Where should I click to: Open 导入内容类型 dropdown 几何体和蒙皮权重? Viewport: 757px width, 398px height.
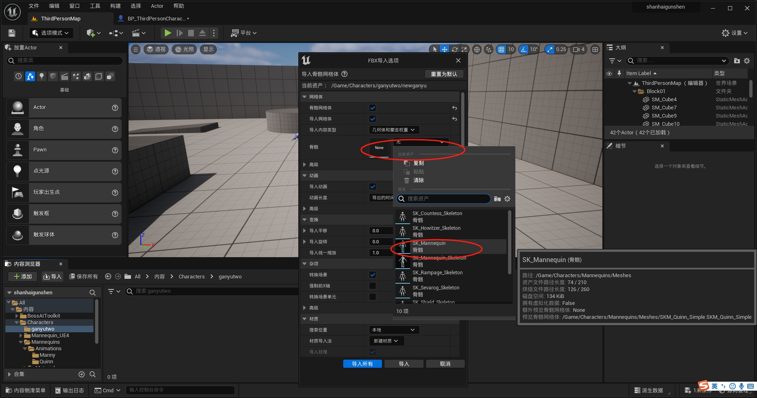click(394, 130)
